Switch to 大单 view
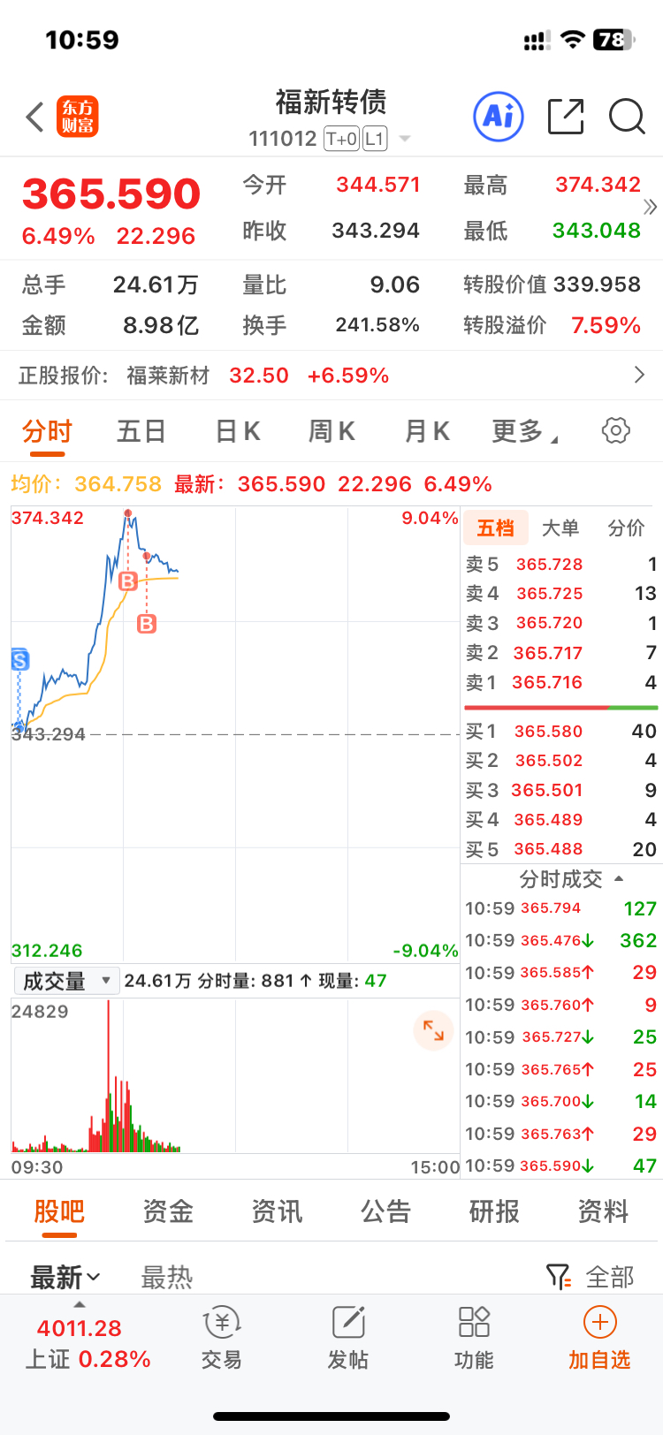The height and width of the screenshot is (1435, 663). tap(560, 528)
